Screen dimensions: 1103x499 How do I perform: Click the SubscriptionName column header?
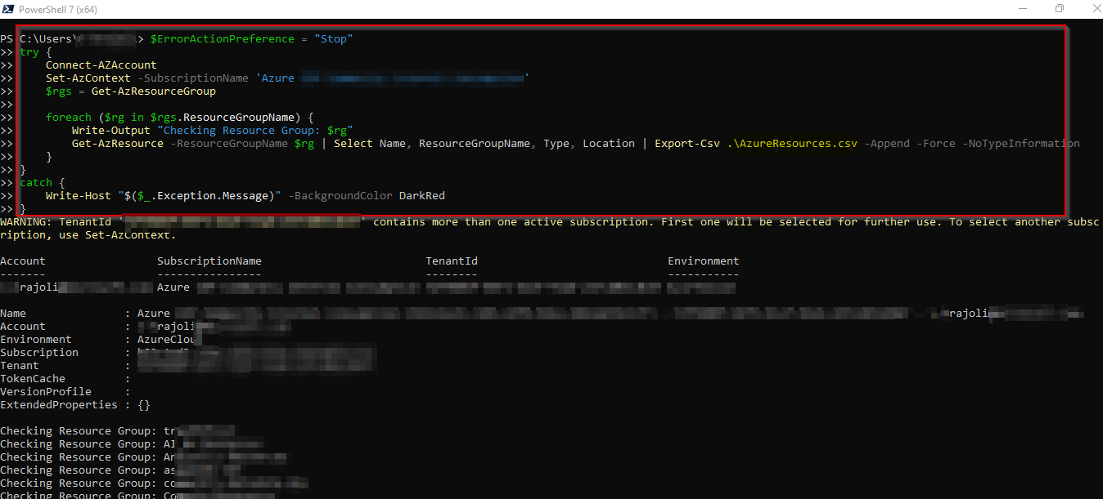(209, 261)
